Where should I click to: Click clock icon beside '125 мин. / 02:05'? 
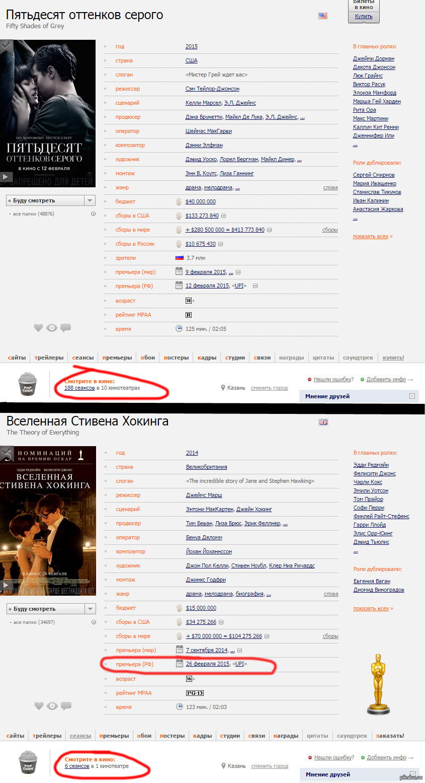(x=179, y=328)
